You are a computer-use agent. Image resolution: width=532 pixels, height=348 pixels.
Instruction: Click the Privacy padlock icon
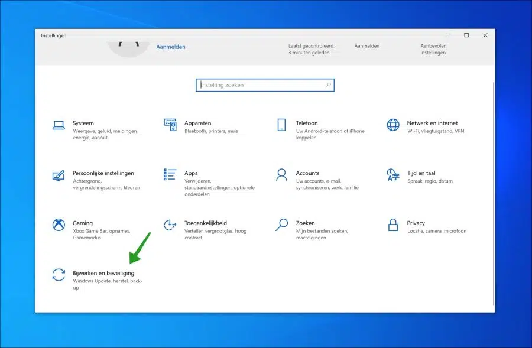point(393,225)
